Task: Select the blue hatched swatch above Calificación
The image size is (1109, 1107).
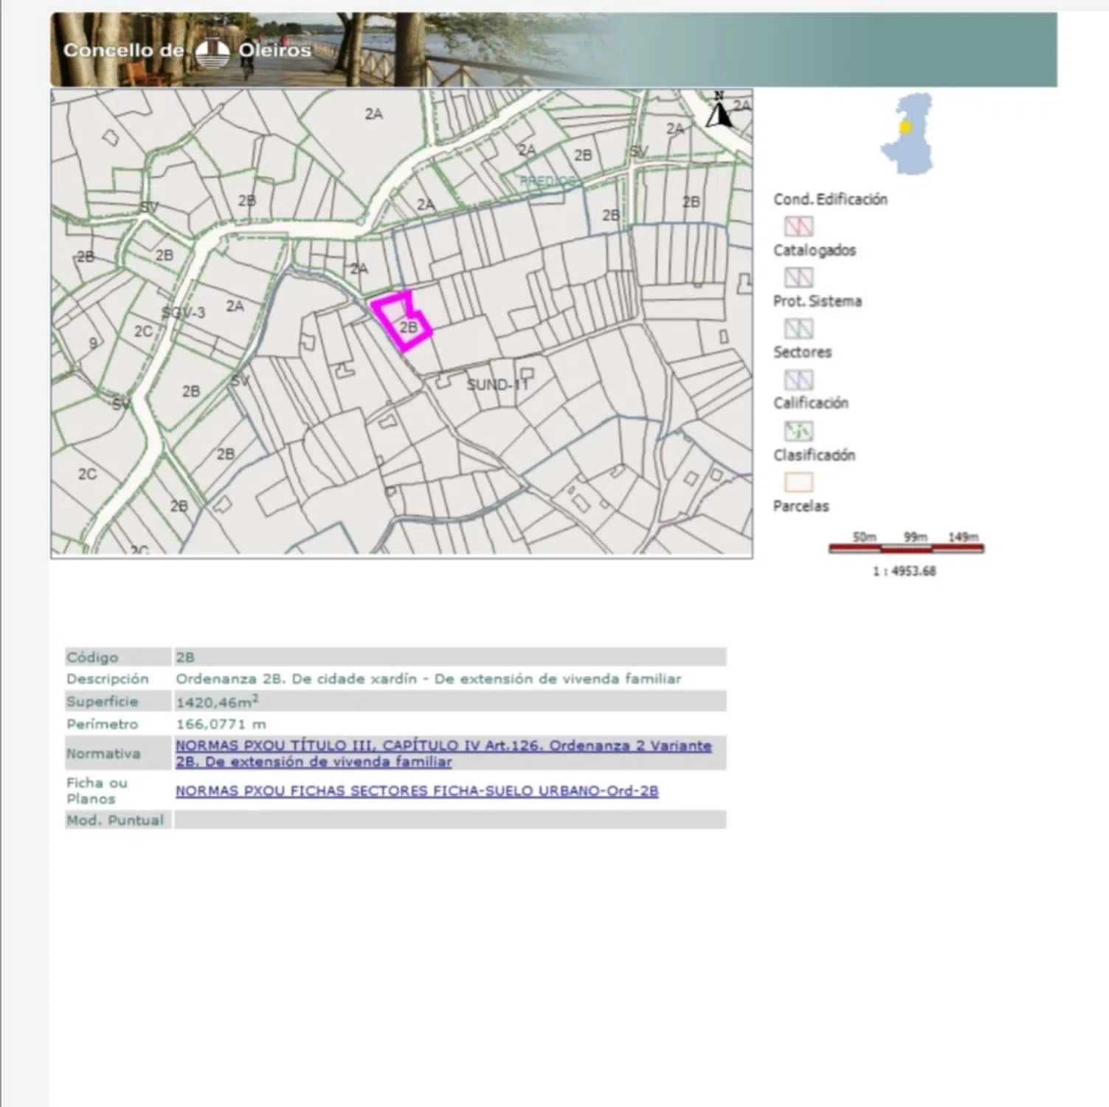Action: [x=798, y=380]
